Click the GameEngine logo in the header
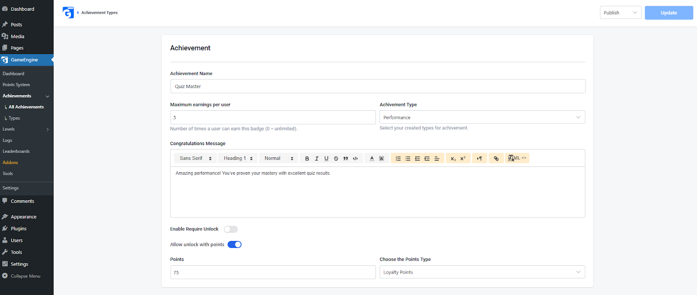 click(x=68, y=13)
